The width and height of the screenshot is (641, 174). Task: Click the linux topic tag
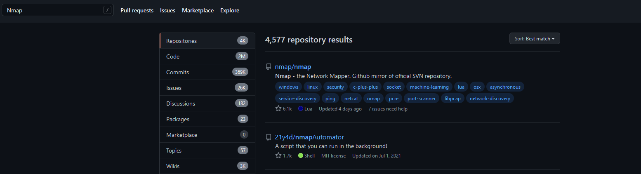pos(313,87)
